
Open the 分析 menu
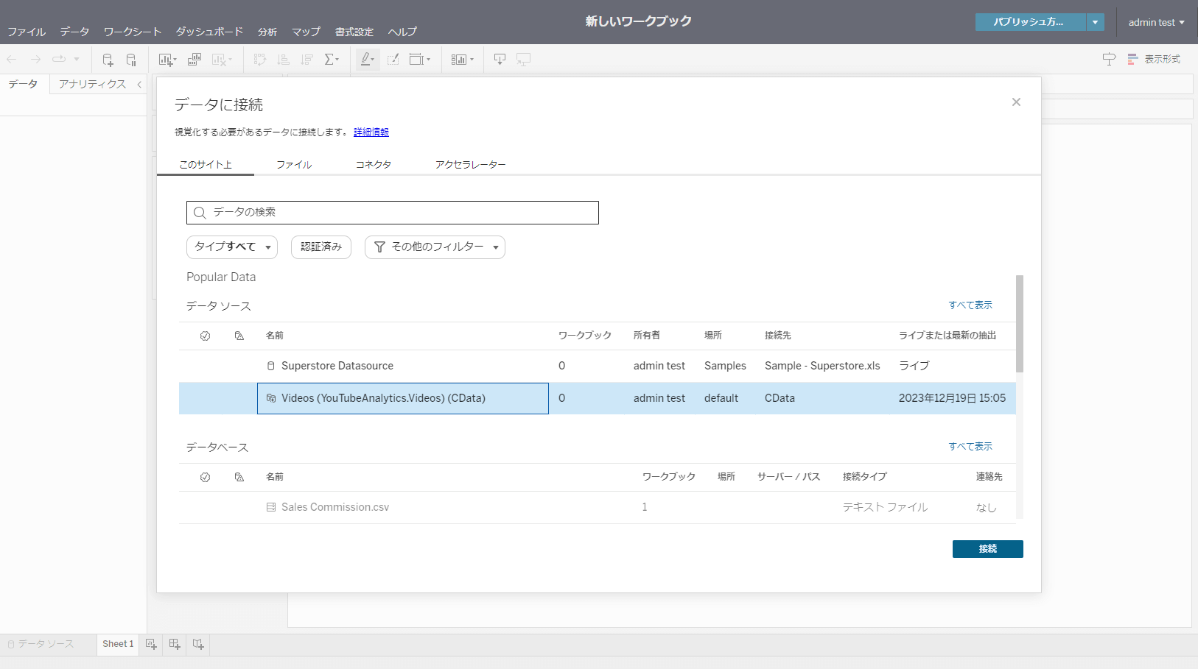click(267, 32)
